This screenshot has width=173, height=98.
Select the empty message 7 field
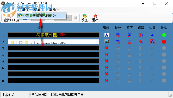[53, 74]
